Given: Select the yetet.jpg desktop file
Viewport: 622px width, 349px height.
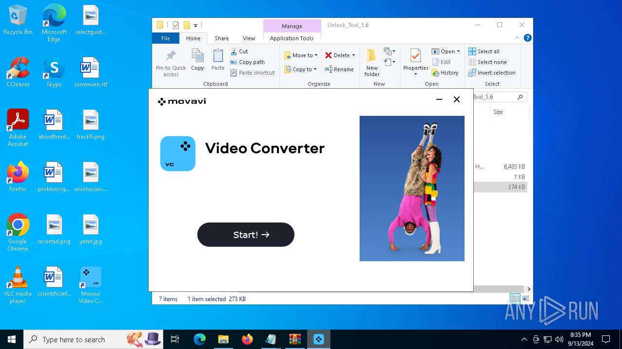Looking at the screenshot, I should pos(91,229).
